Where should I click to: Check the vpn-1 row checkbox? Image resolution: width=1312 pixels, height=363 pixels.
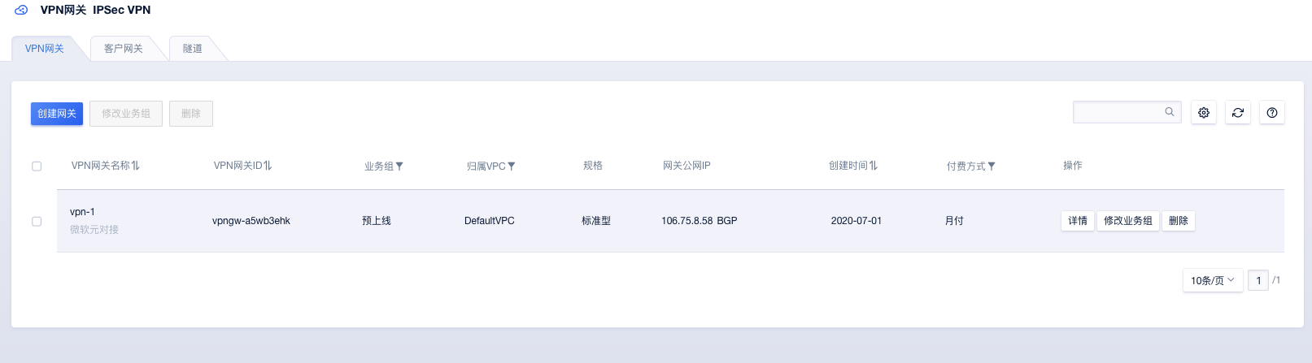pos(37,221)
